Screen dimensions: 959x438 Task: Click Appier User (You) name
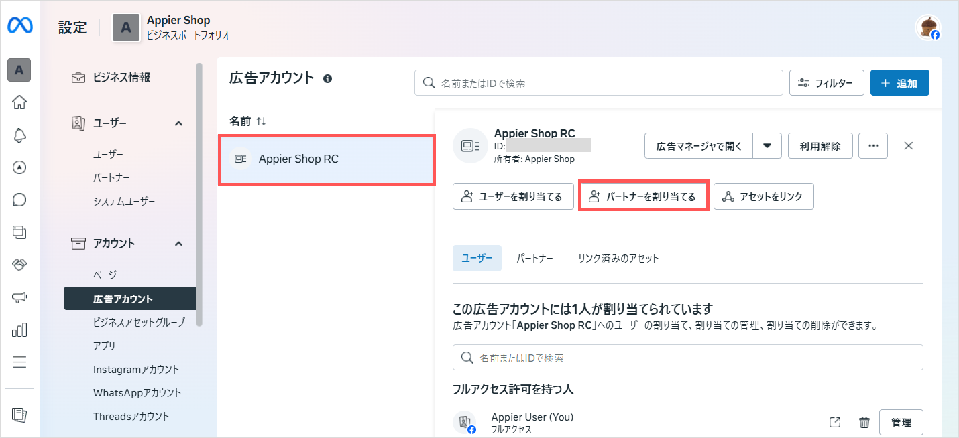[532, 417]
